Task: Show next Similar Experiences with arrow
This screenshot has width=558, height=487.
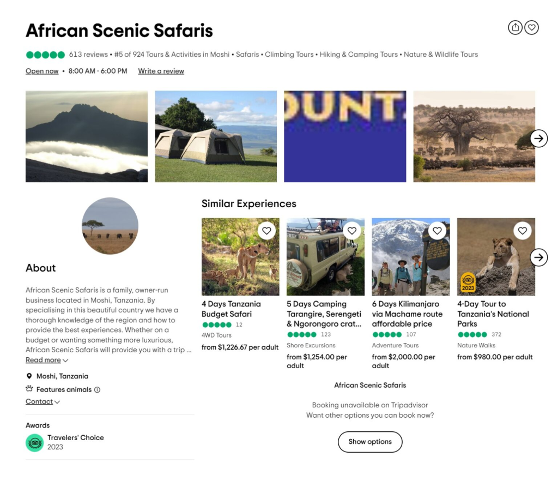Action: 539,257
